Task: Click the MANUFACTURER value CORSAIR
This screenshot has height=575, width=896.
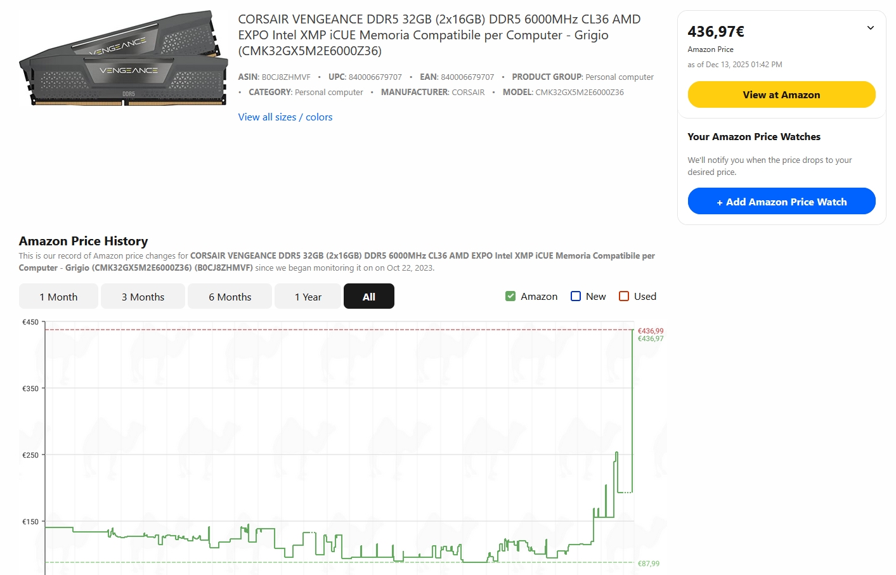Action: 468,93
